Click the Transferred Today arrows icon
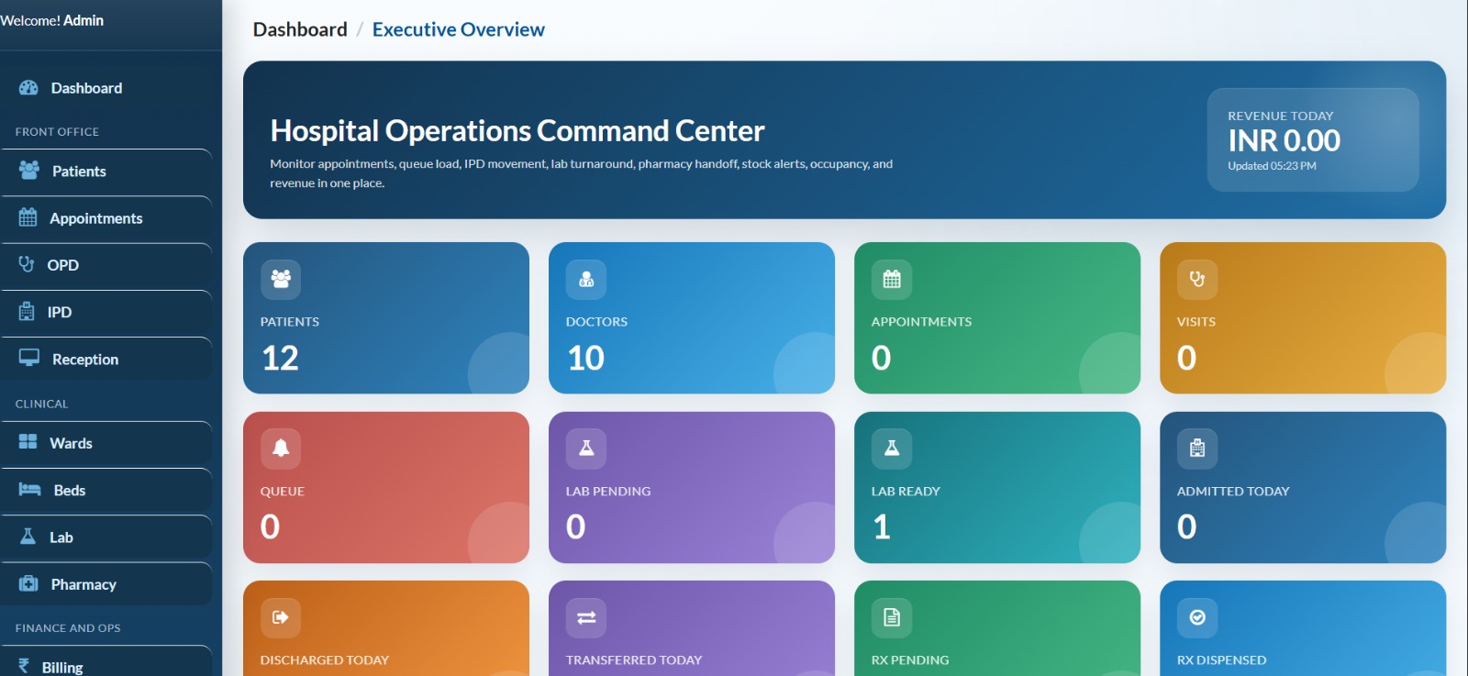 click(586, 617)
